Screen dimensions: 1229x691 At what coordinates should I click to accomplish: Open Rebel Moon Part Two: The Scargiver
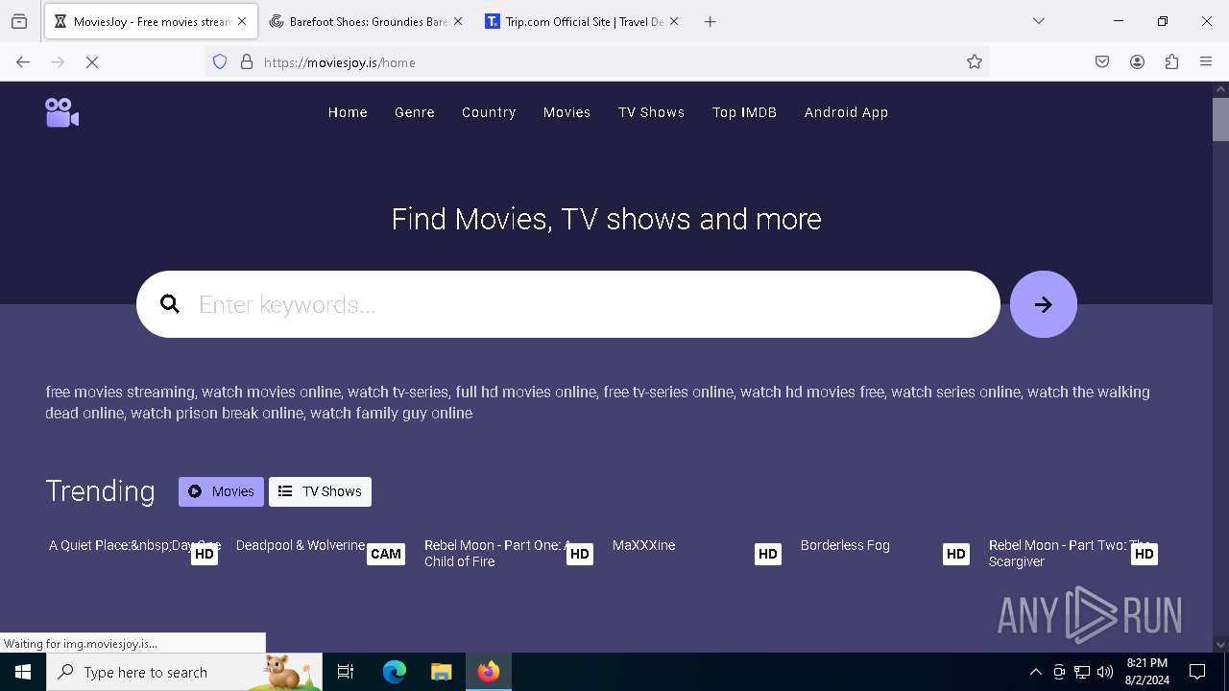[1069, 553]
